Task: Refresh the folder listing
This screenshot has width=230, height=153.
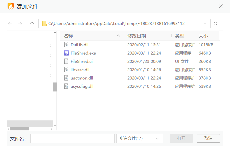Action: [215, 24]
